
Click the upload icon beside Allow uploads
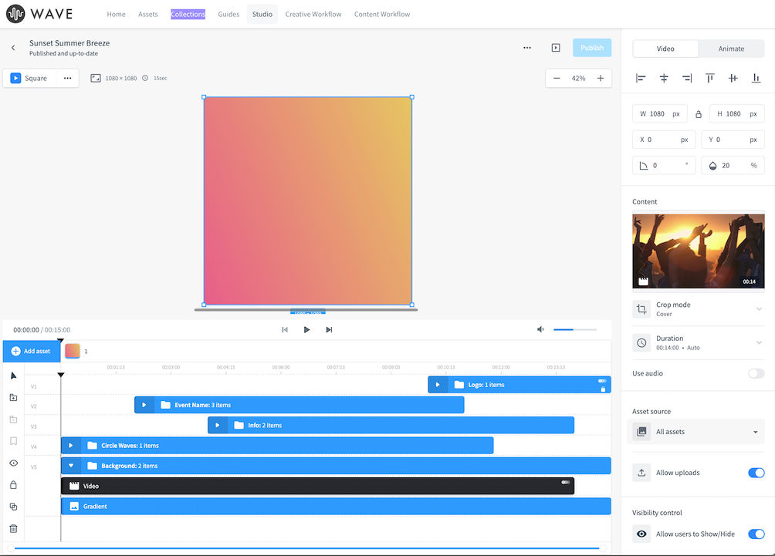[x=641, y=473]
